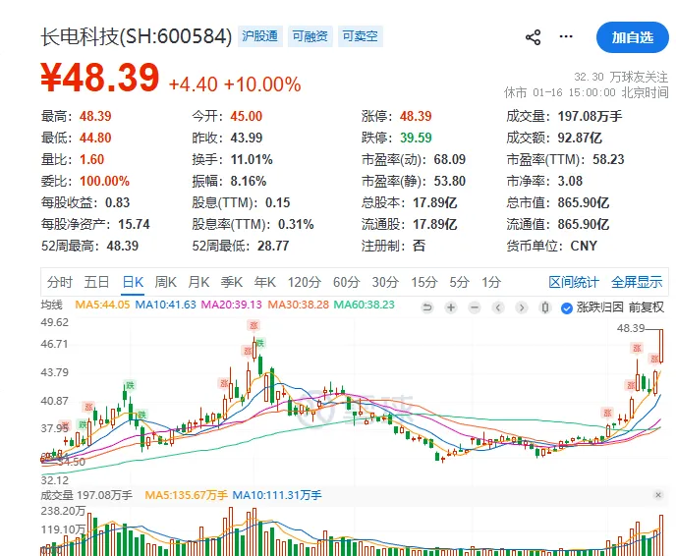Click the 跌停 39.59 value
Image resolution: width=676 pixels, height=556 pixels.
[x=416, y=138]
